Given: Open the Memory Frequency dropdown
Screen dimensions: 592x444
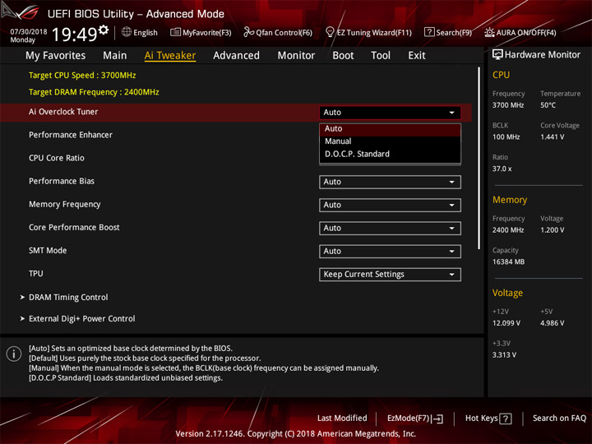Looking at the screenshot, I should tap(390, 205).
